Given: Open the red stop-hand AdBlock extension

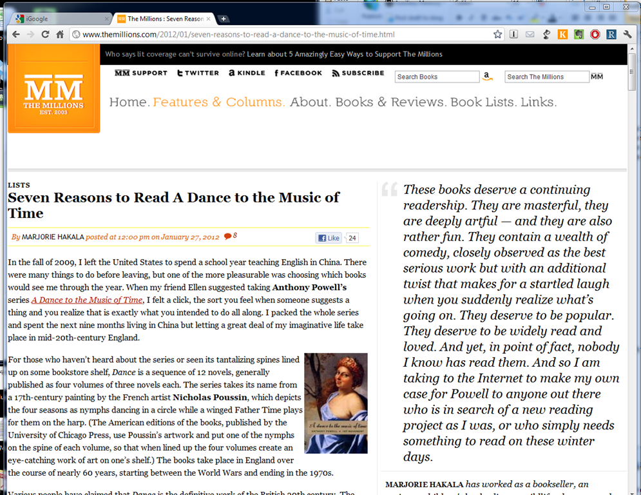Looking at the screenshot, I should click(x=595, y=34).
